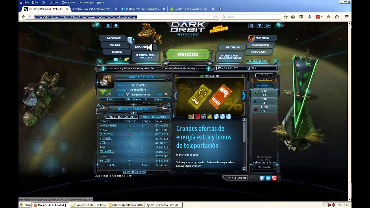Click the Pocket icon in Firefox toolbar
This screenshot has height=208, width=370.
[x=301, y=17]
